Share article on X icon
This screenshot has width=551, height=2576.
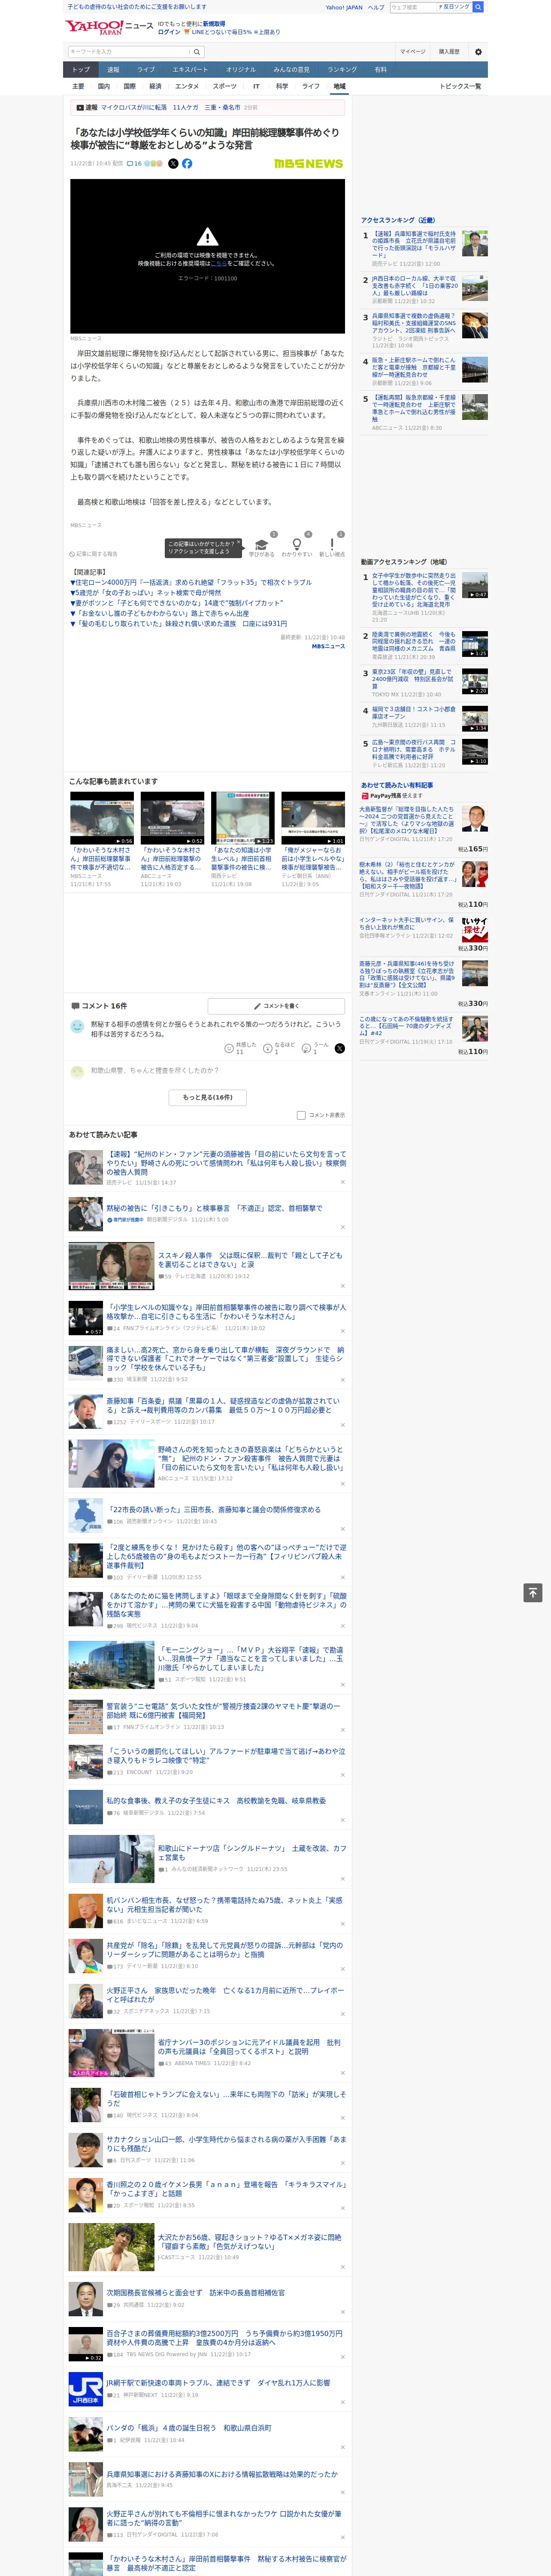tap(173, 163)
